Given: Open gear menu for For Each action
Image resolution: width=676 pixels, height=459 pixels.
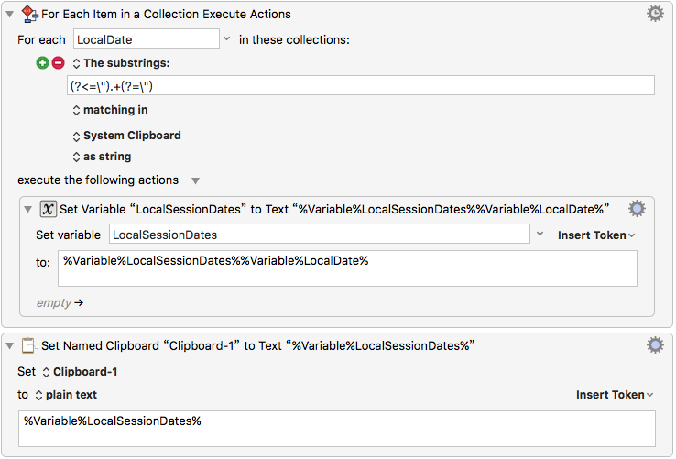Looking at the screenshot, I should [x=654, y=14].
